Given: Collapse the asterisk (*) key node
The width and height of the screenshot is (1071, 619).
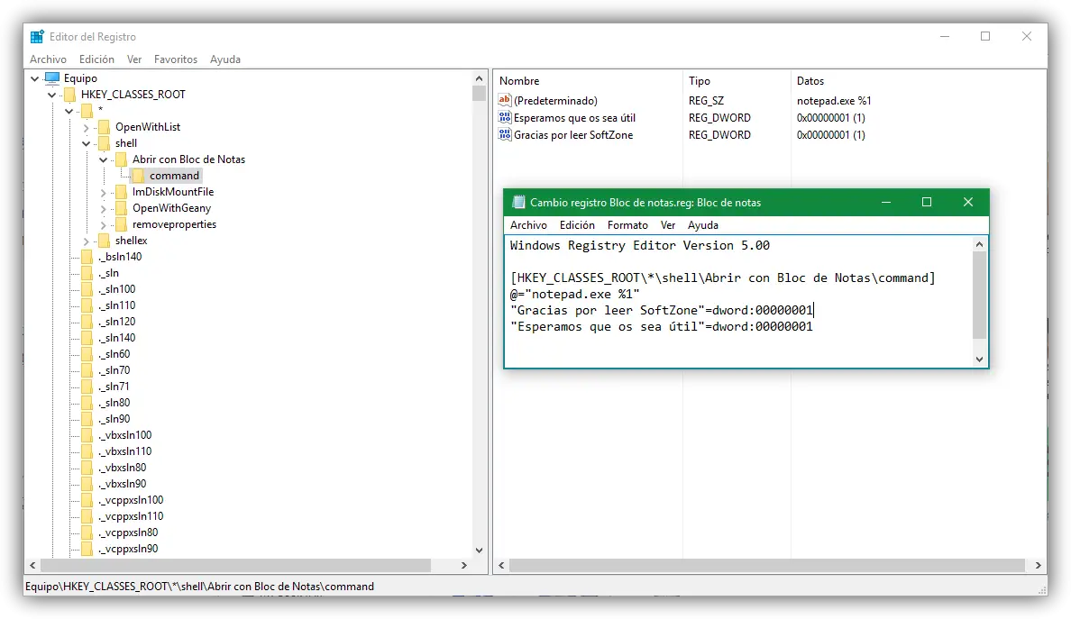Looking at the screenshot, I should (x=69, y=111).
